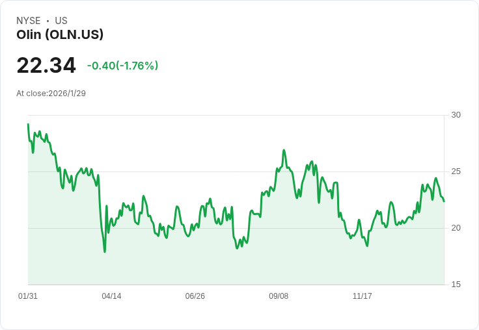479x330 pixels.
Task: Click the 20 price axis label
Action: coord(456,228)
